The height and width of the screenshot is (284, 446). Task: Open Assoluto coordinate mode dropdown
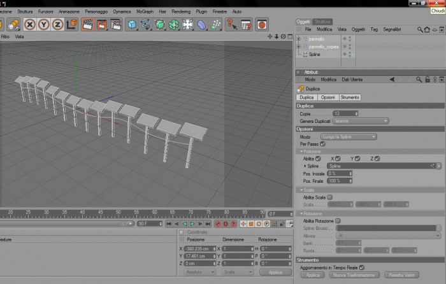click(x=199, y=272)
